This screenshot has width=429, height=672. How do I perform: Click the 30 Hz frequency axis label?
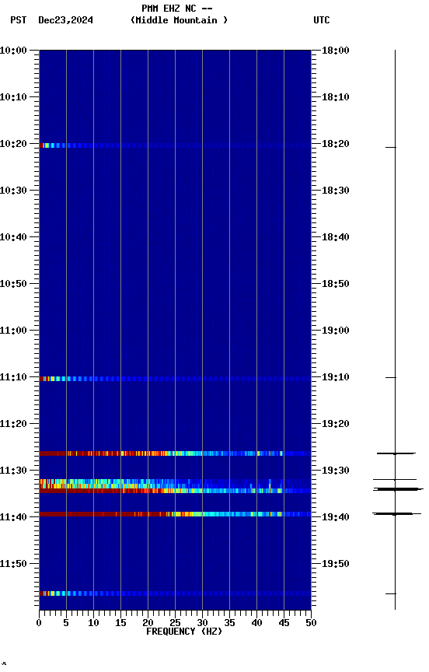click(x=202, y=623)
